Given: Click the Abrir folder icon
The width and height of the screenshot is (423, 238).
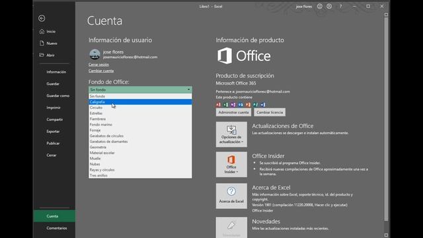Looking at the screenshot, I should (x=42, y=55).
